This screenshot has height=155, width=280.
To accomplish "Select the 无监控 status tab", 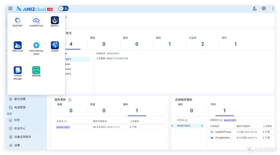I will pos(202,43).
